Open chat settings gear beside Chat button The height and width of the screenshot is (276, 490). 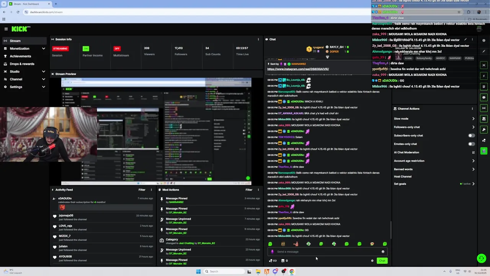(x=372, y=261)
